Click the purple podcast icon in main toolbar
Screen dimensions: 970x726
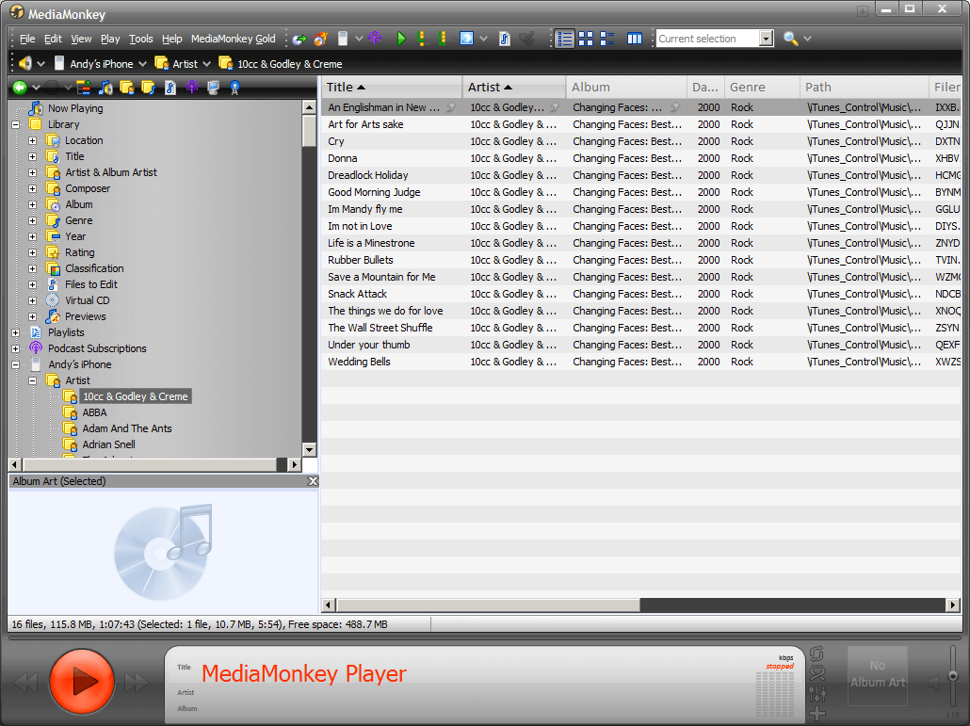(375, 39)
